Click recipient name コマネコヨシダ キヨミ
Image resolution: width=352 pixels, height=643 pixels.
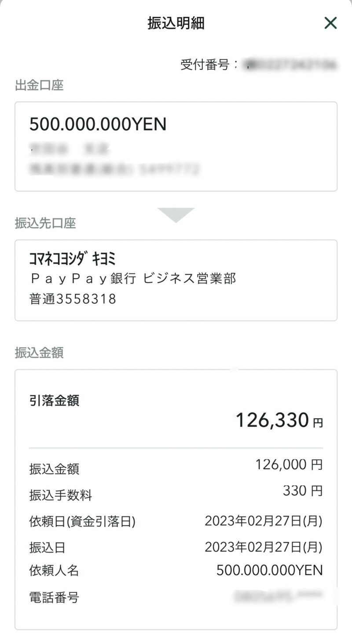pos(73,259)
